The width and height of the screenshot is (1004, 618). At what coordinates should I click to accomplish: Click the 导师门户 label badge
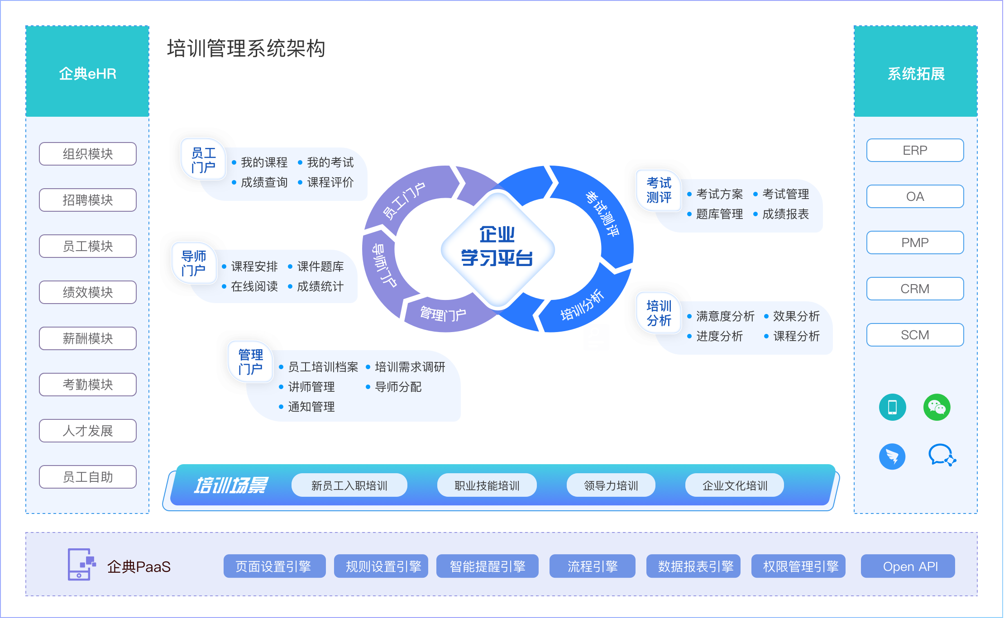point(193,263)
